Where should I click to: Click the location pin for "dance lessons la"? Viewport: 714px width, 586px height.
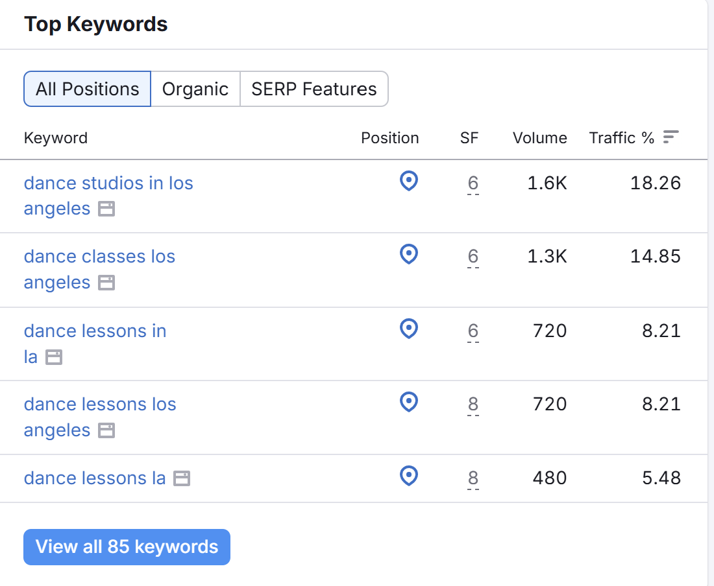click(408, 476)
